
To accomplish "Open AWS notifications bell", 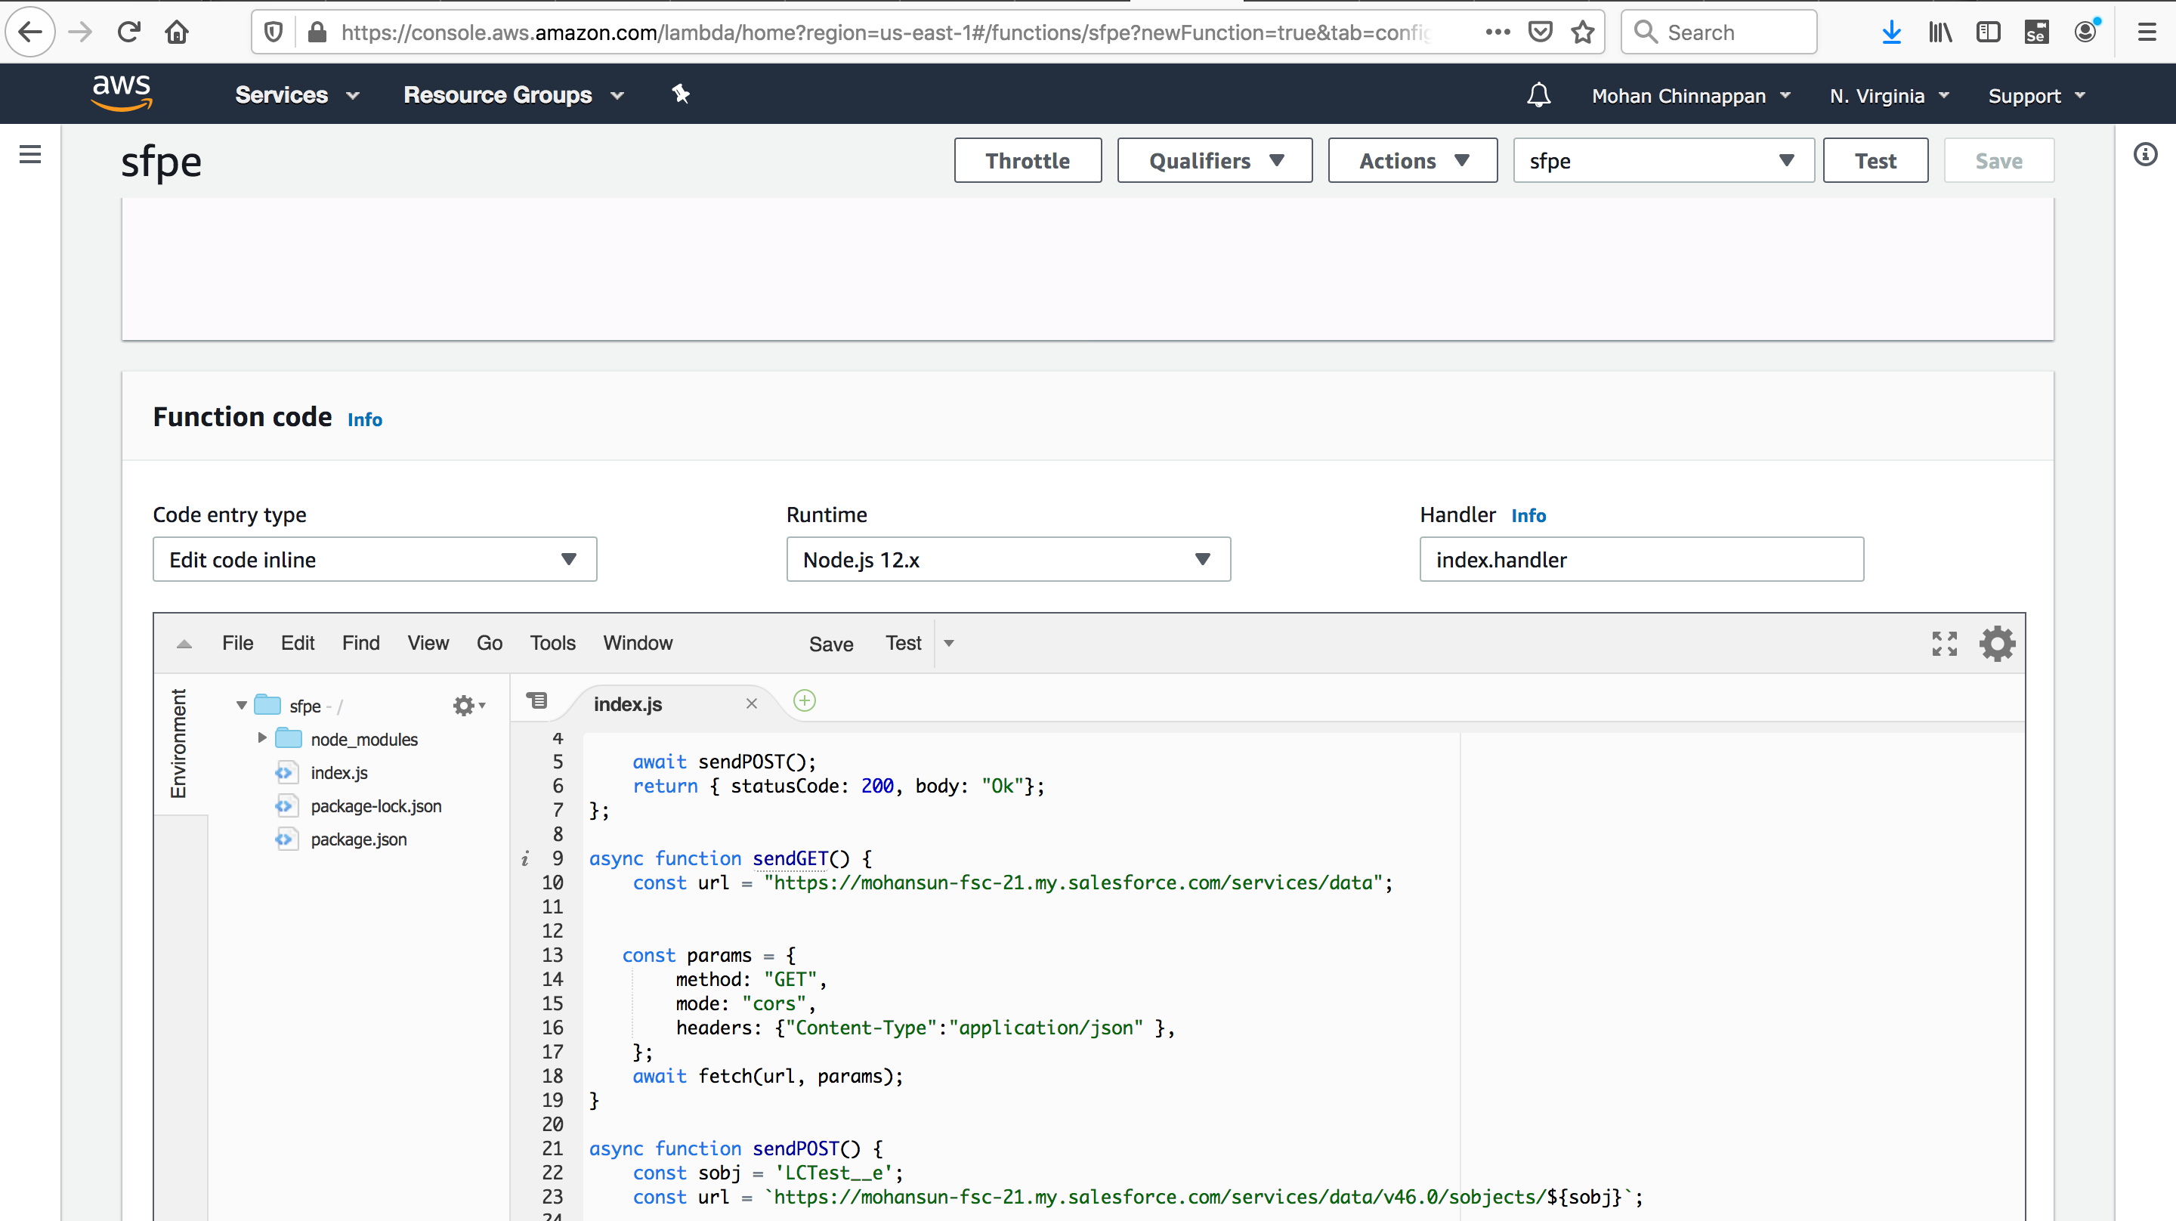I will point(1539,94).
